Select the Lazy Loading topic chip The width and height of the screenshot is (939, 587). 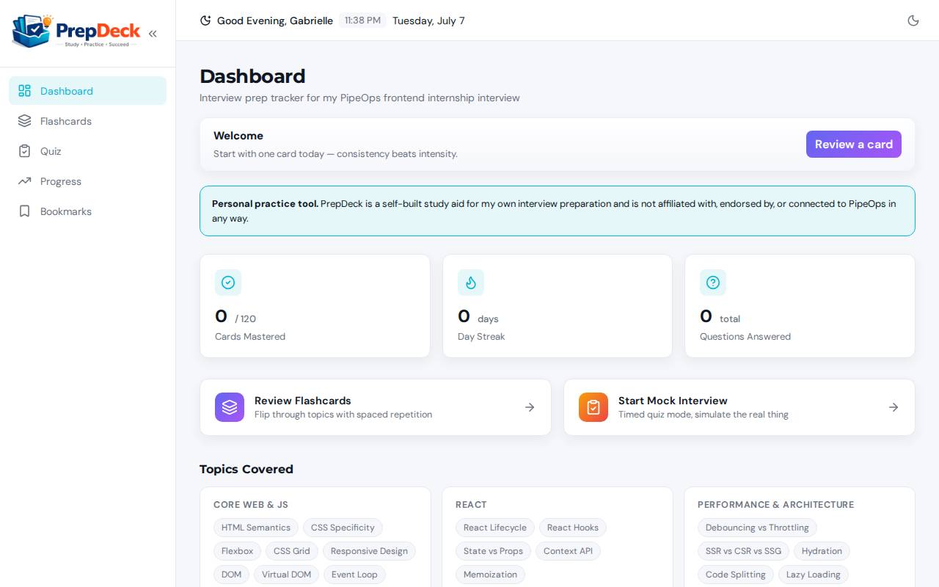point(814,575)
